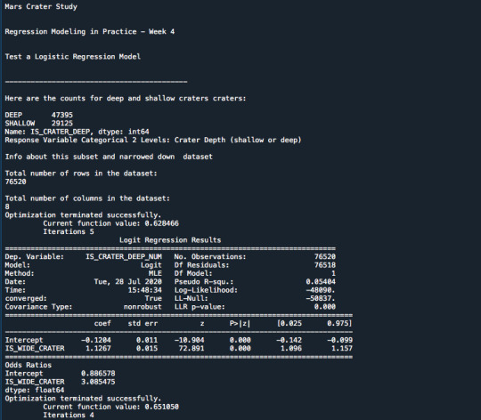Screen dimensions: 481x420
Task: Click the Method value 'MLE'
Action: coord(155,273)
